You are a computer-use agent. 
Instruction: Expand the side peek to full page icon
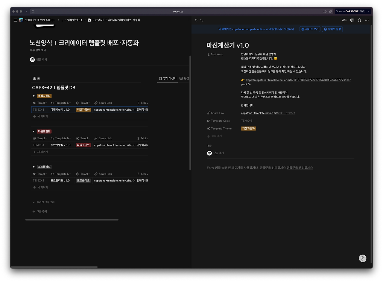(201, 20)
